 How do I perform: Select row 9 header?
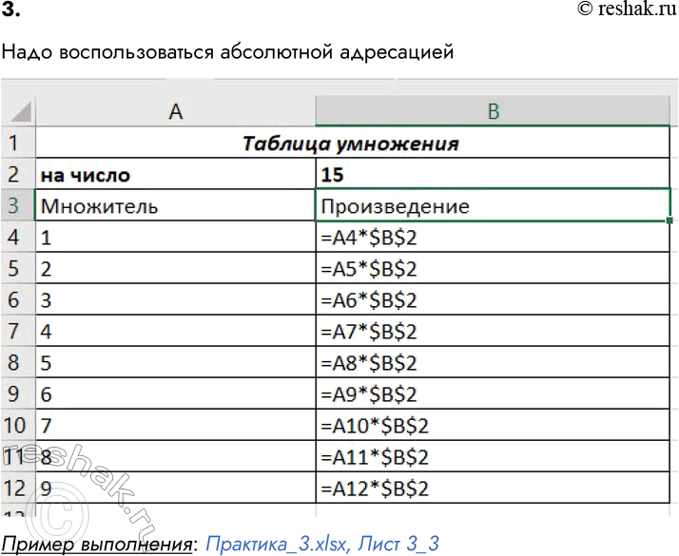16,393
